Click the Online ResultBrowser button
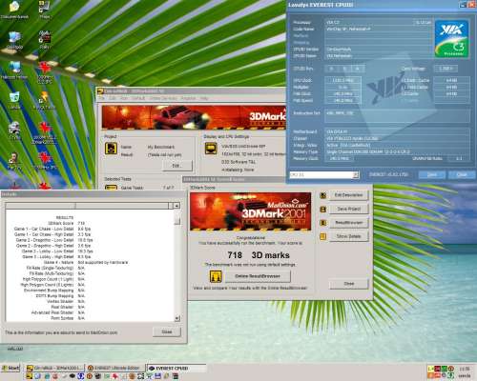Viewport: 477px width, 381px height. tap(258, 276)
